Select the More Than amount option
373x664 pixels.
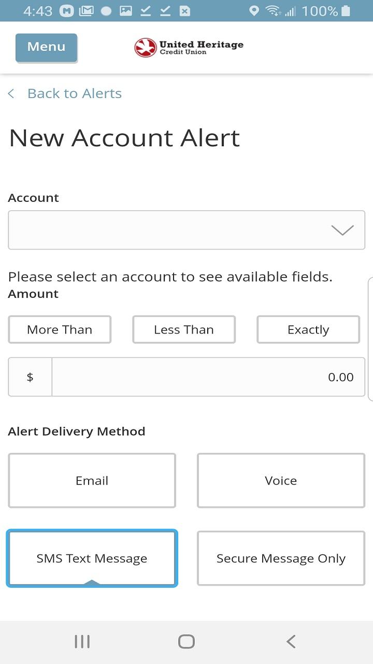point(60,329)
